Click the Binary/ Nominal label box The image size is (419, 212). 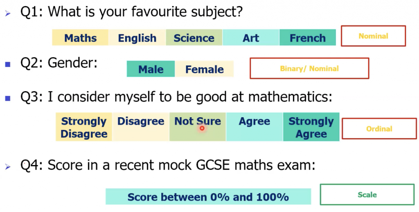click(309, 69)
